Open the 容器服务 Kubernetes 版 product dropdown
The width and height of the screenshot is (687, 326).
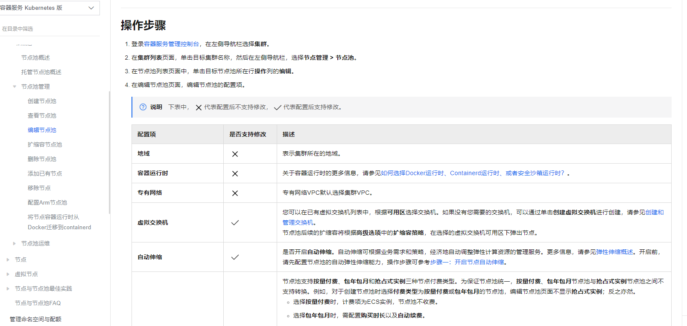pos(49,8)
